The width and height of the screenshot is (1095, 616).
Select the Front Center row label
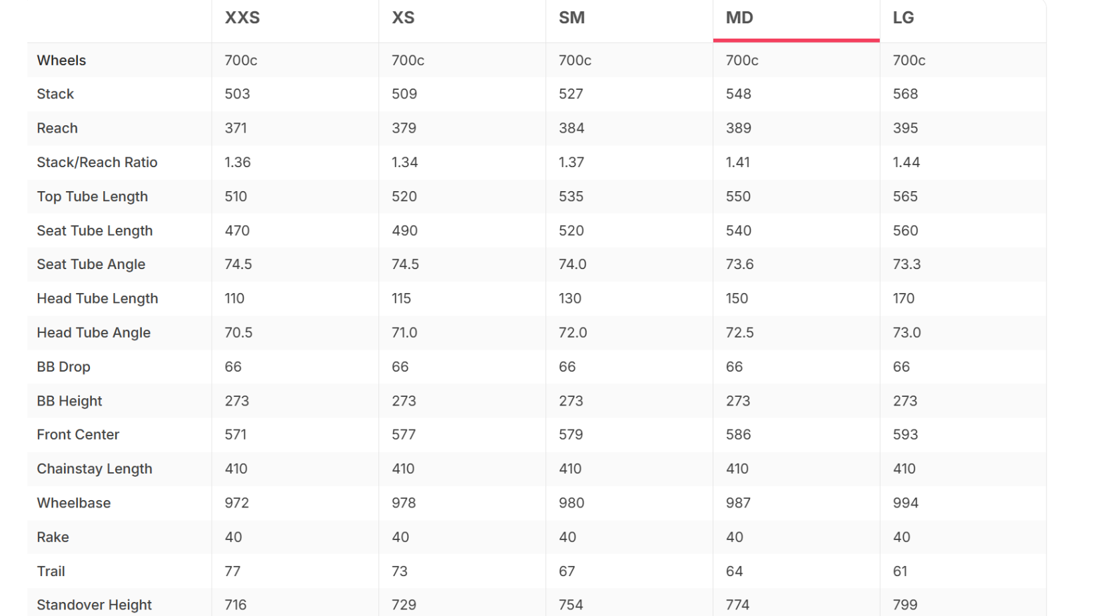78,435
